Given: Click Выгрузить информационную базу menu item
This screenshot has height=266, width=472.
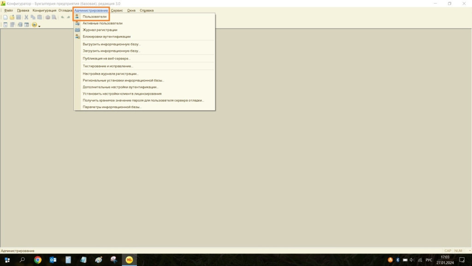Looking at the screenshot, I should click(112, 44).
